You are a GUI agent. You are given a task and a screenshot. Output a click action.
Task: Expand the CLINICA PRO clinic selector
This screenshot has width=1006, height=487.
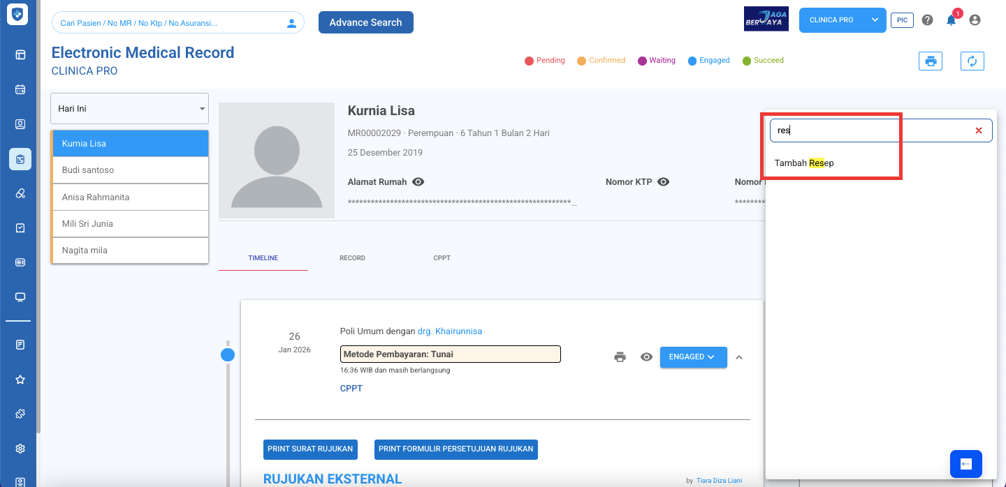pos(842,20)
